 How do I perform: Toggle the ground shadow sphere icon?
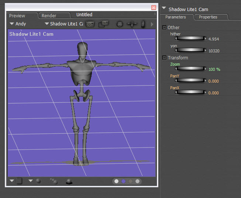point(69,181)
